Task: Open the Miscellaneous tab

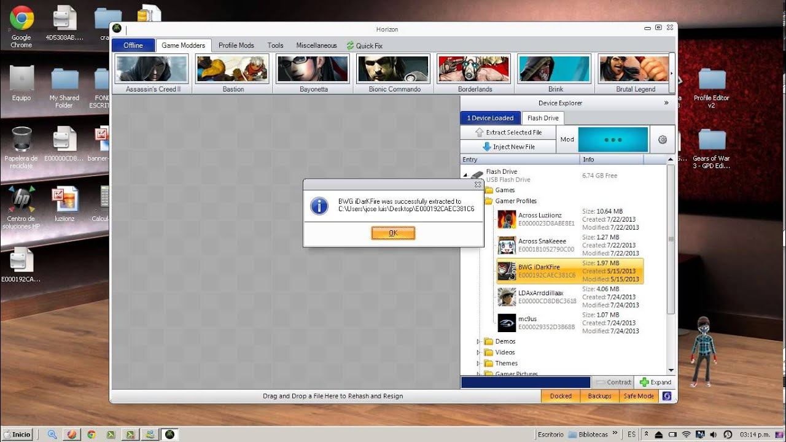Action: [316, 45]
